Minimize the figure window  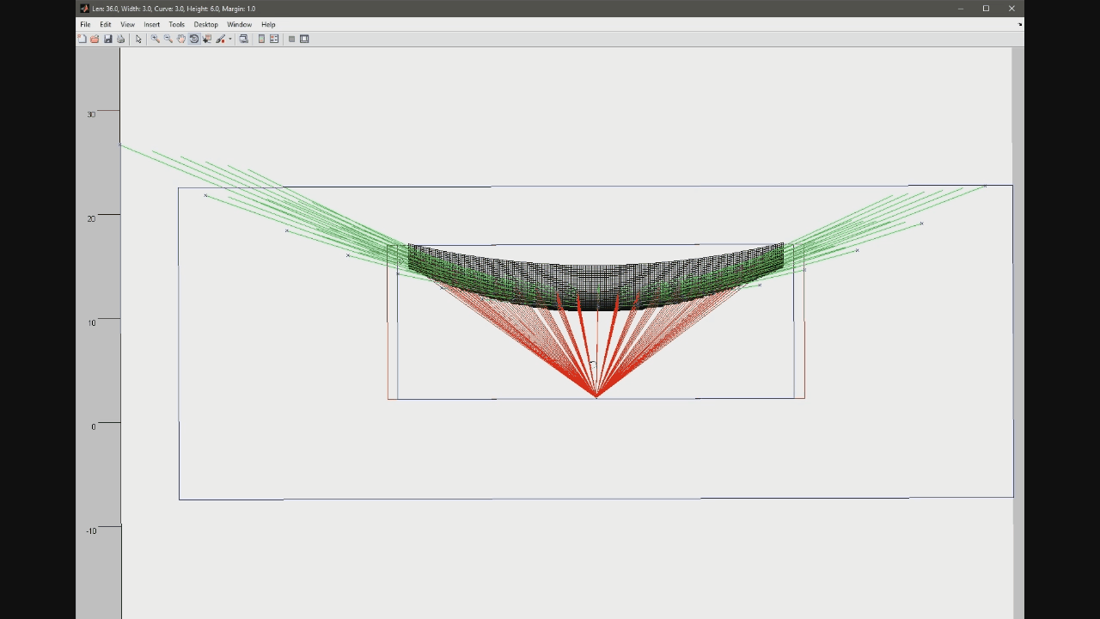coord(961,9)
